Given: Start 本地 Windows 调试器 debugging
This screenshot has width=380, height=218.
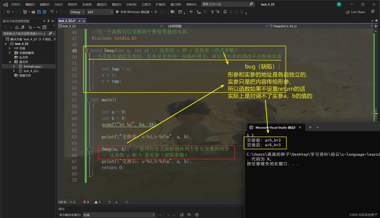Looking at the screenshot, I should [x=133, y=12].
